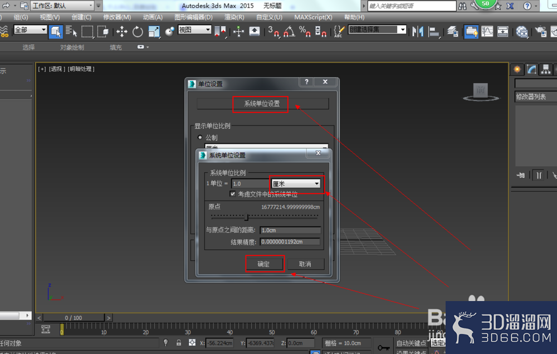Toggle the Percent Snap icon
Image resolution: width=557 pixels, height=354 pixels.
point(305,32)
